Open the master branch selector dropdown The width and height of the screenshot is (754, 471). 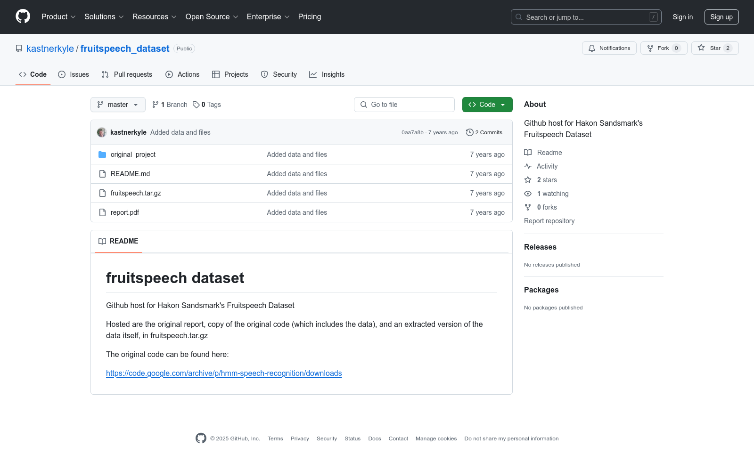[118, 105]
